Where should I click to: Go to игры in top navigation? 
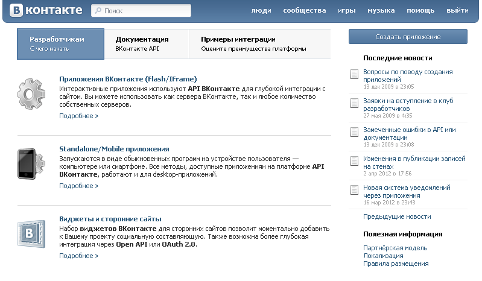click(x=347, y=10)
